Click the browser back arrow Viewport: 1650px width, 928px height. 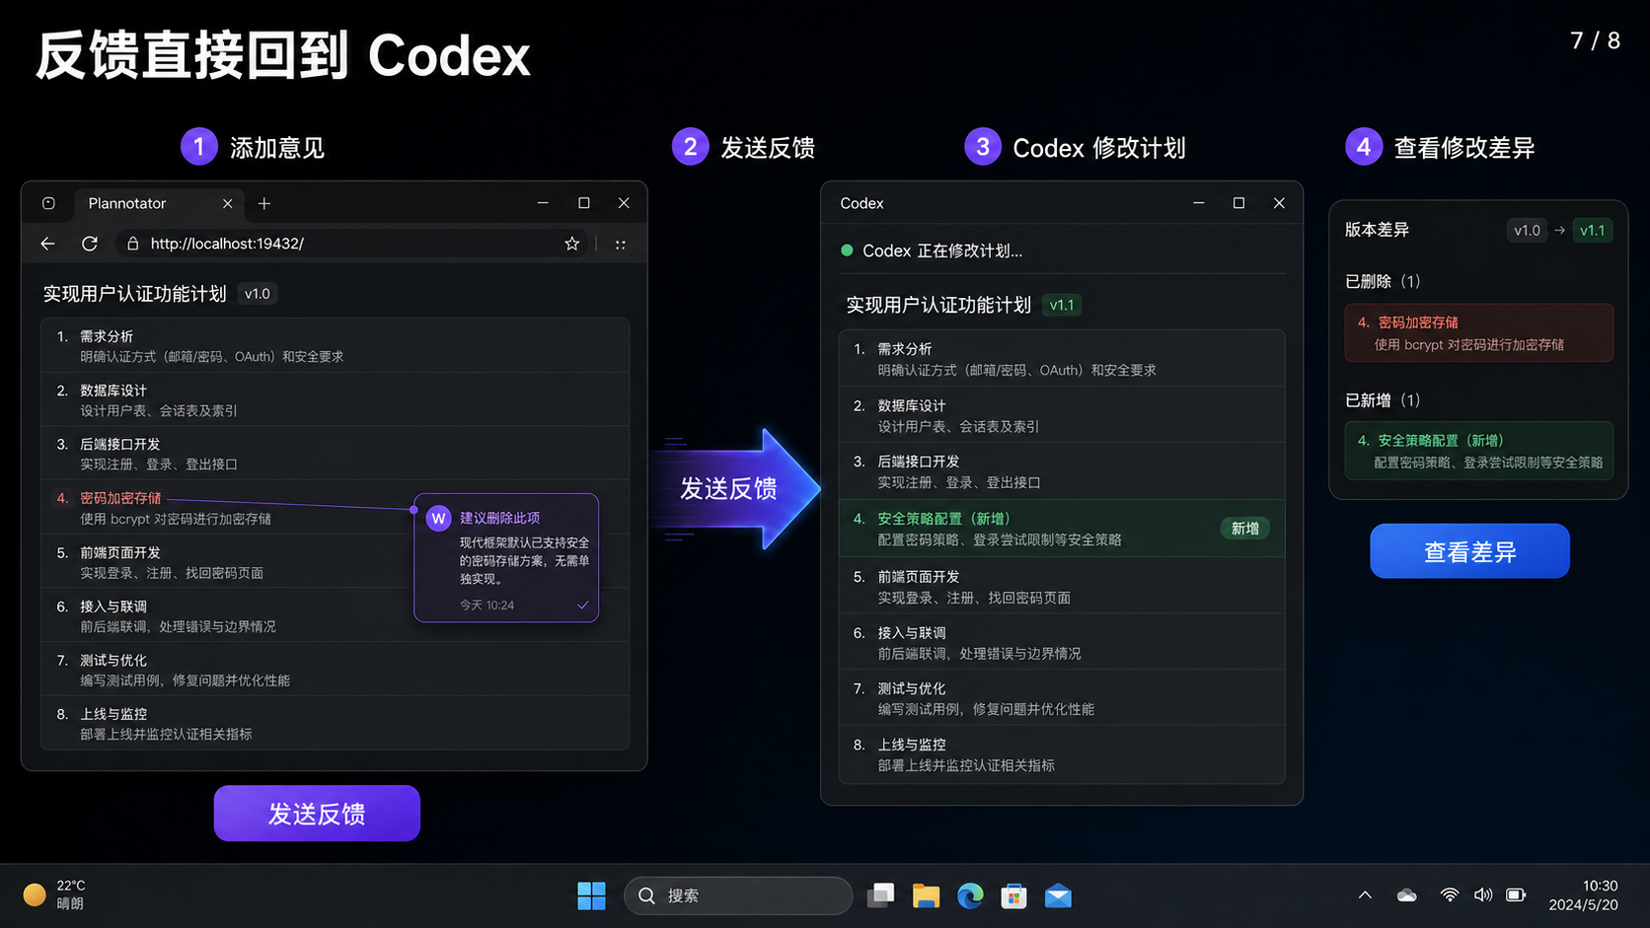[47, 244]
